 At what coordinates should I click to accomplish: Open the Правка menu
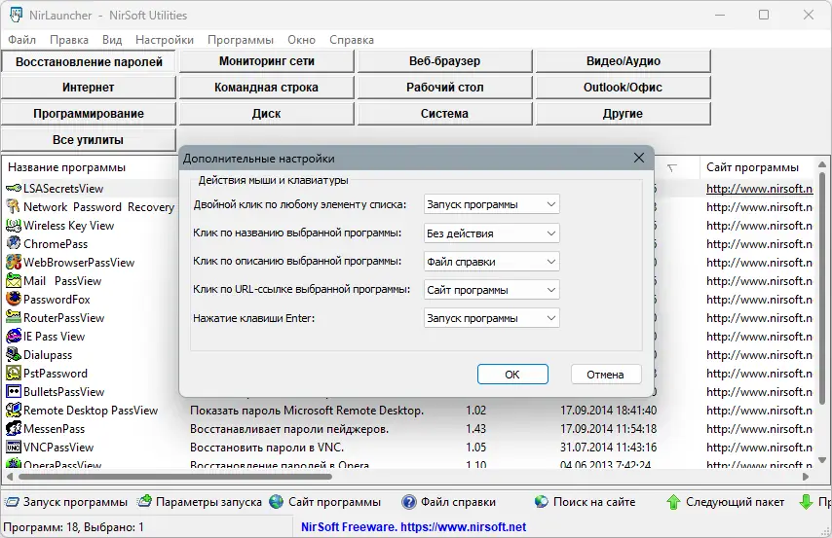(69, 40)
